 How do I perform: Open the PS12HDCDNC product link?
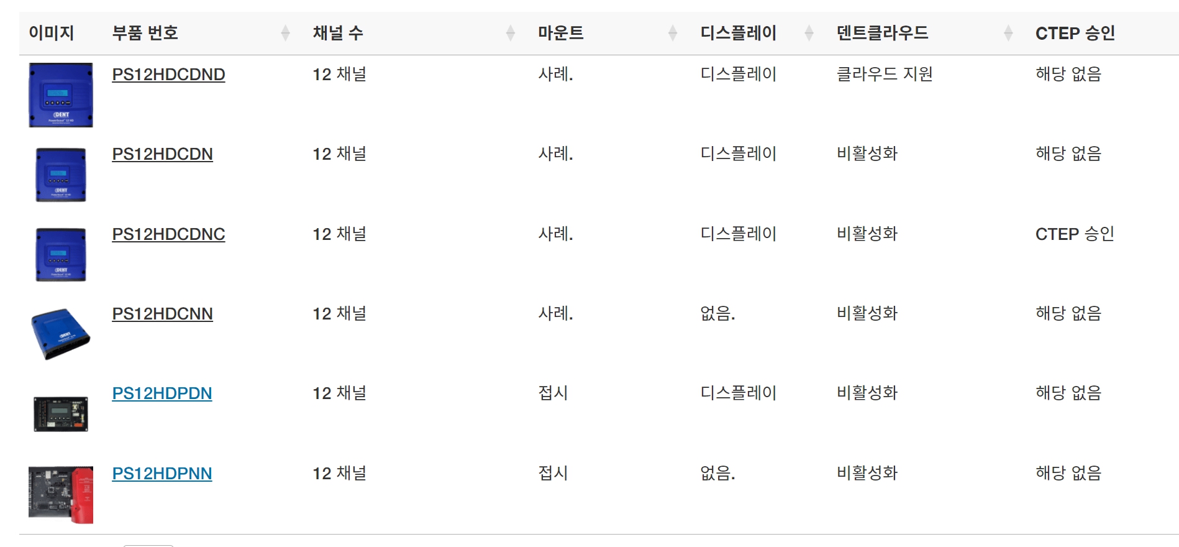168,234
